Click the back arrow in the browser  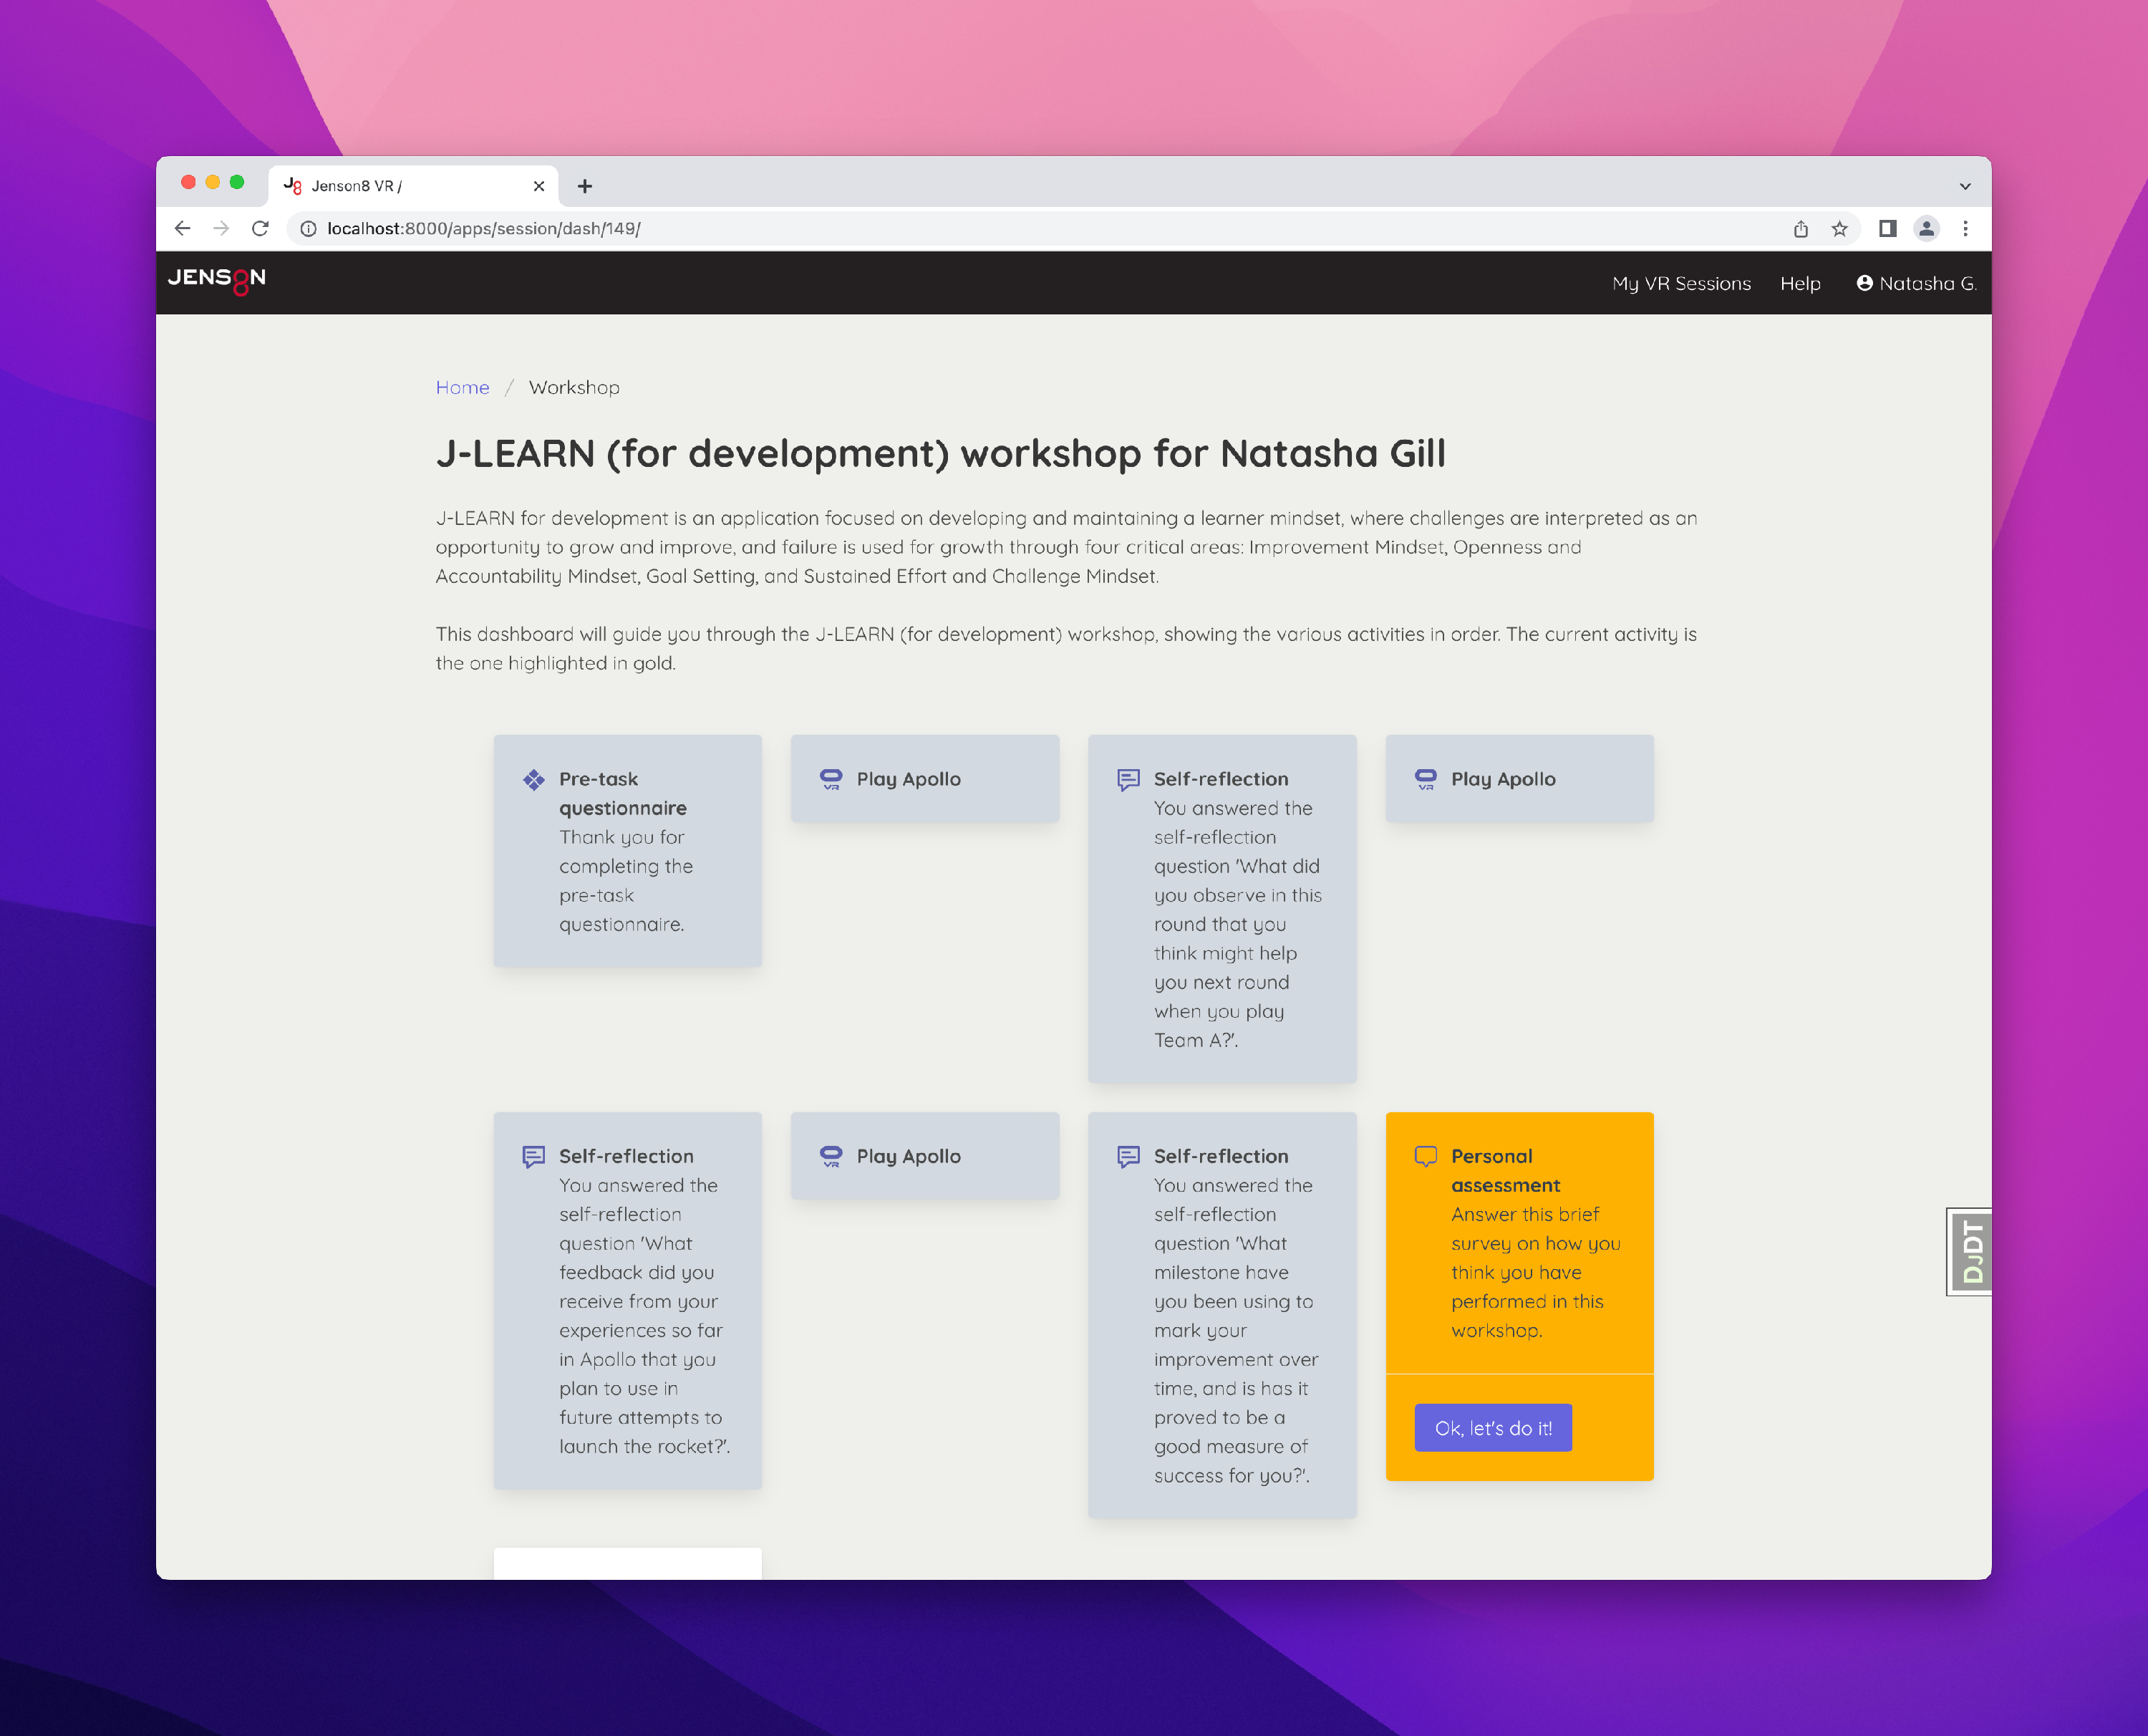point(182,229)
